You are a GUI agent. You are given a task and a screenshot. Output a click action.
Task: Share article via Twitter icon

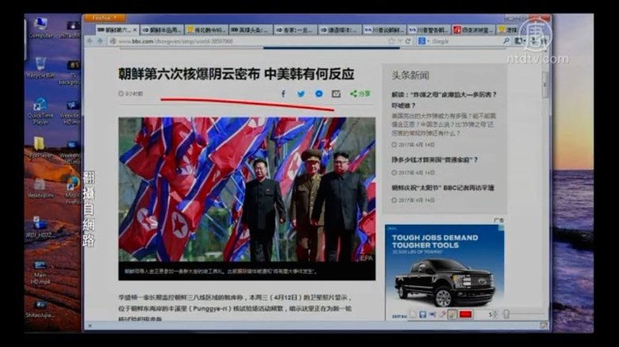pyautogui.click(x=301, y=93)
